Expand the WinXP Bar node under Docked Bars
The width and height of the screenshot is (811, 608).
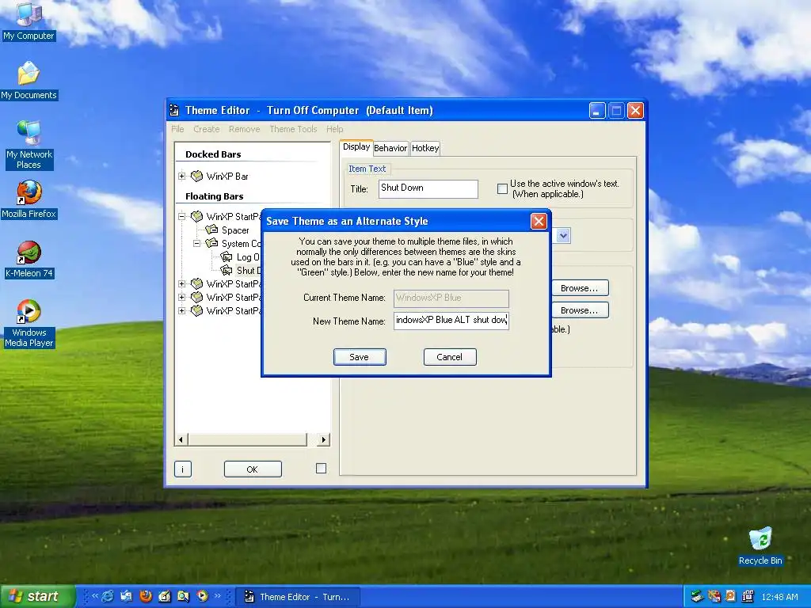coord(181,177)
